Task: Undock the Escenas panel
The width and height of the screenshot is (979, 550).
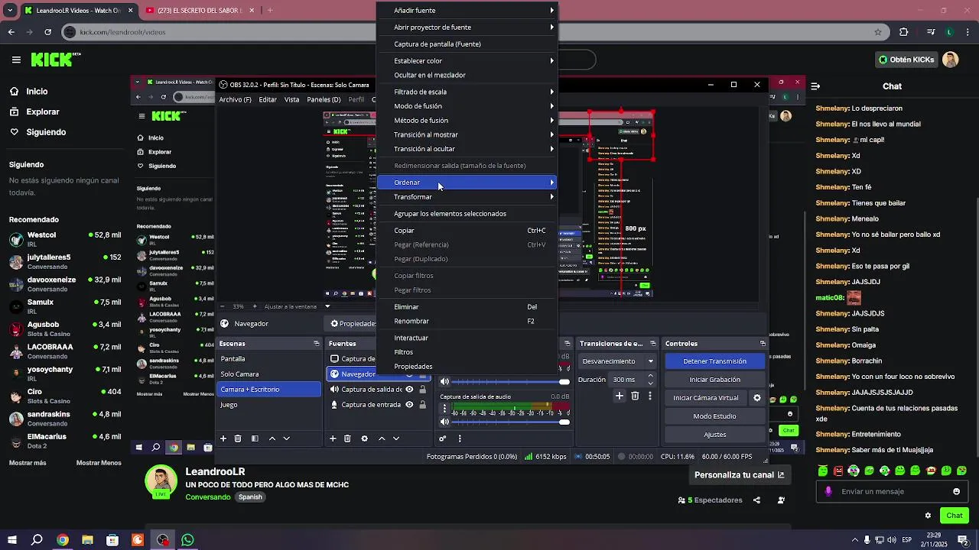Action: click(x=317, y=344)
